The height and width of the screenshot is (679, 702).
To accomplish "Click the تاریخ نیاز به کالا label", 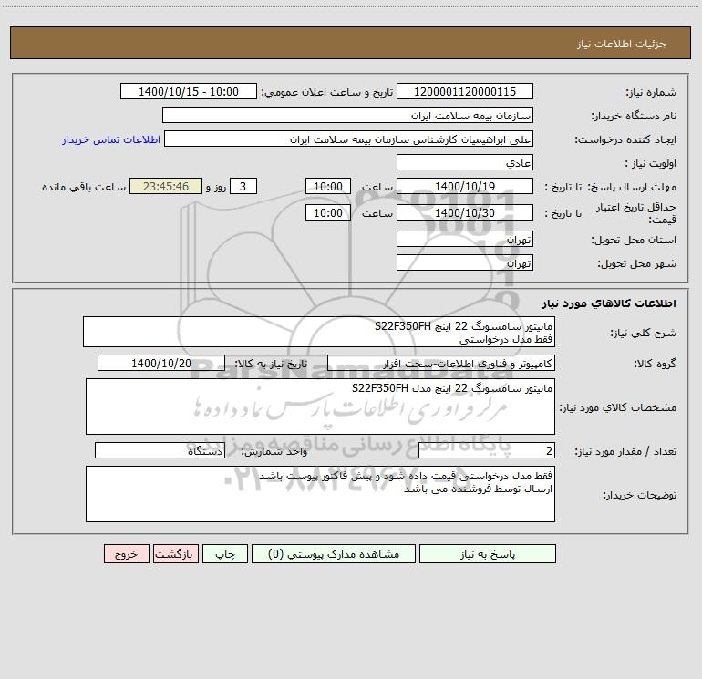I will coord(271,364).
